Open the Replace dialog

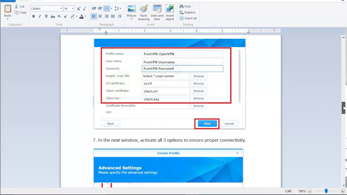tap(187, 12)
